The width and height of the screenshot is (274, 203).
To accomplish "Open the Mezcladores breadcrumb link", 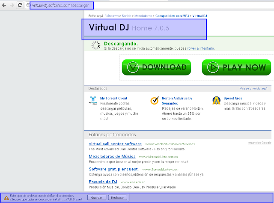I will [143, 16].
